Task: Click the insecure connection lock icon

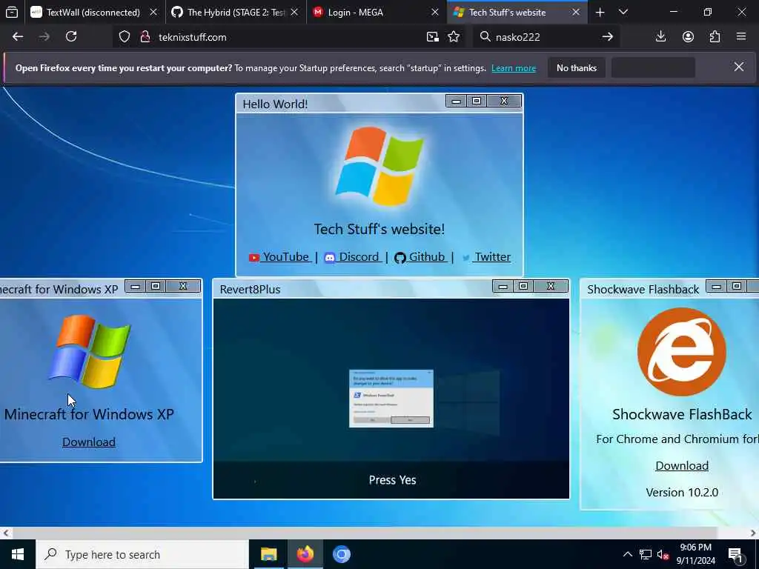Action: tap(145, 37)
